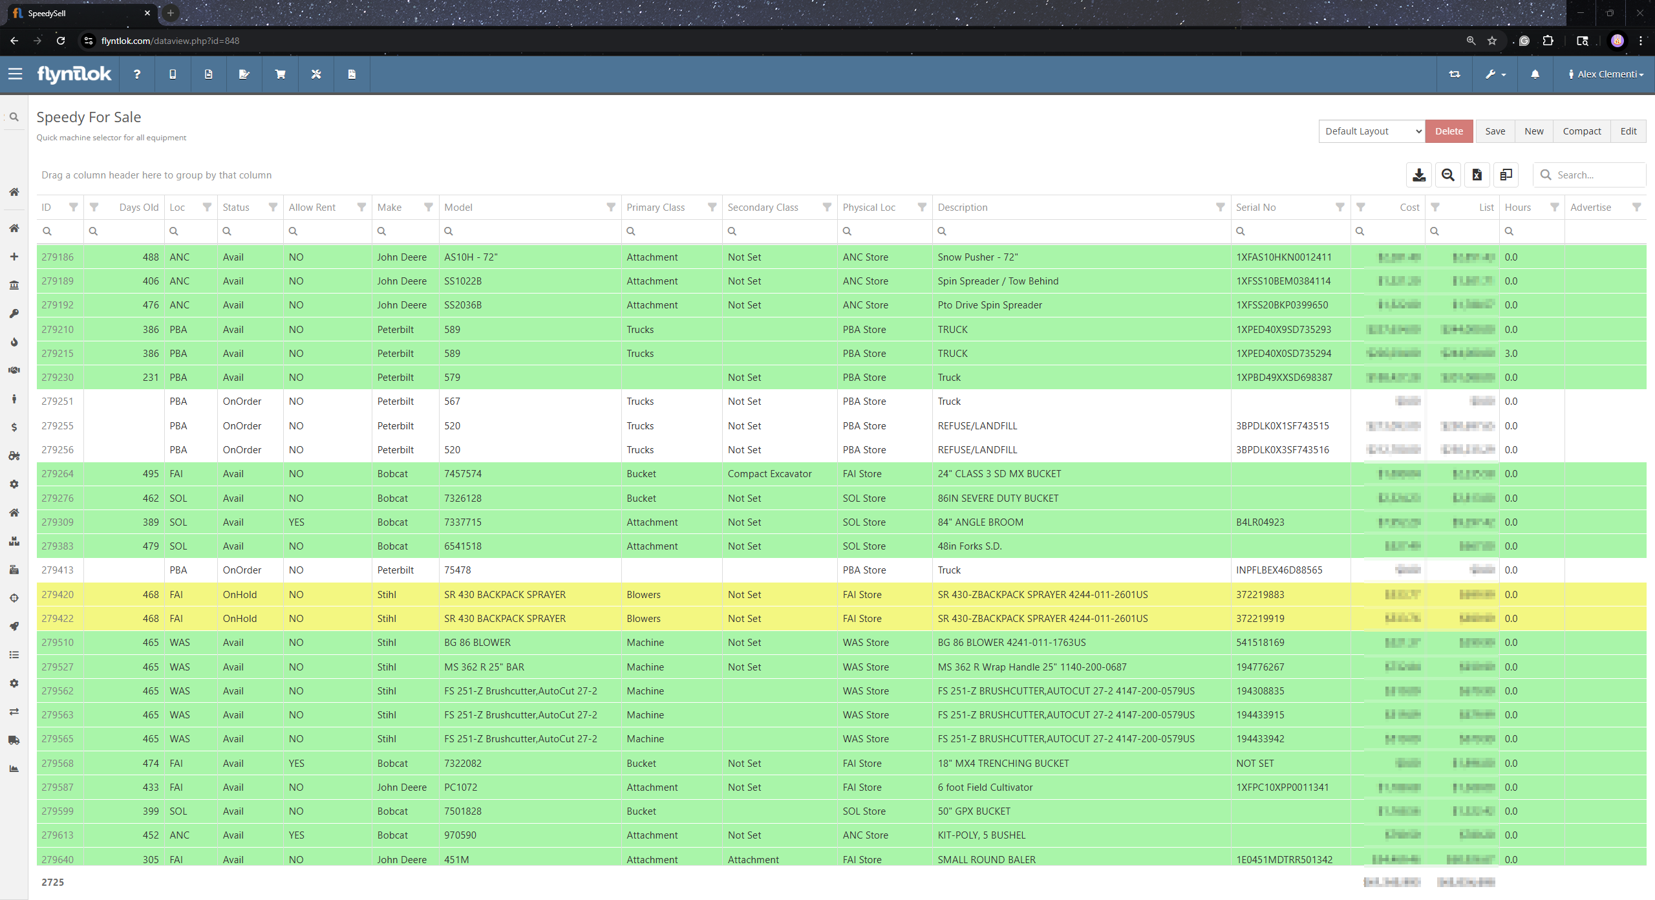The height and width of the screenshot is (900, 1655).
Task: Sort by the Days Old column header
Action: (138, 207)
